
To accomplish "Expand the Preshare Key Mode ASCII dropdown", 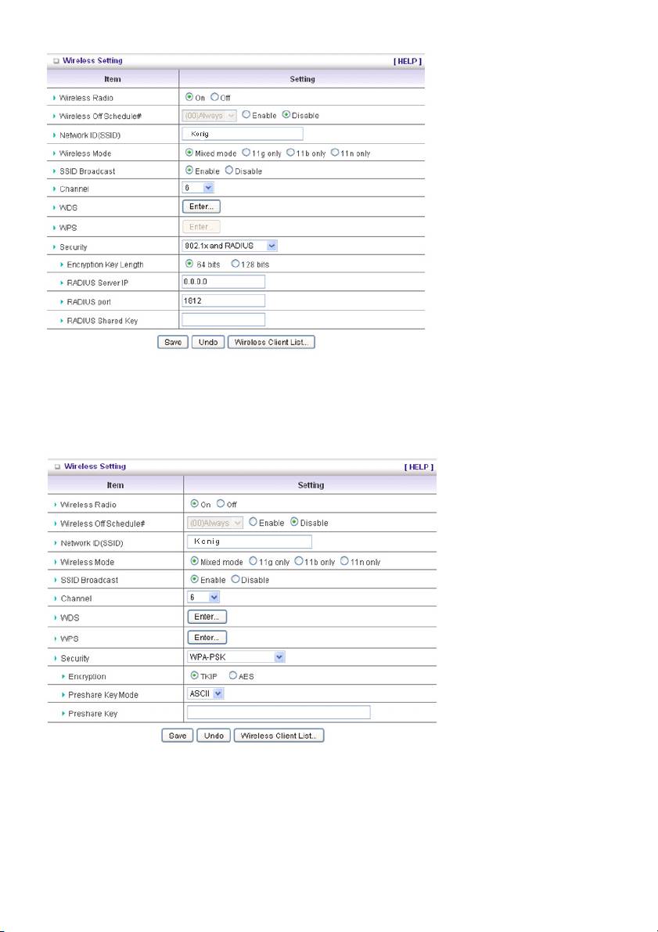I will (206, 693).
